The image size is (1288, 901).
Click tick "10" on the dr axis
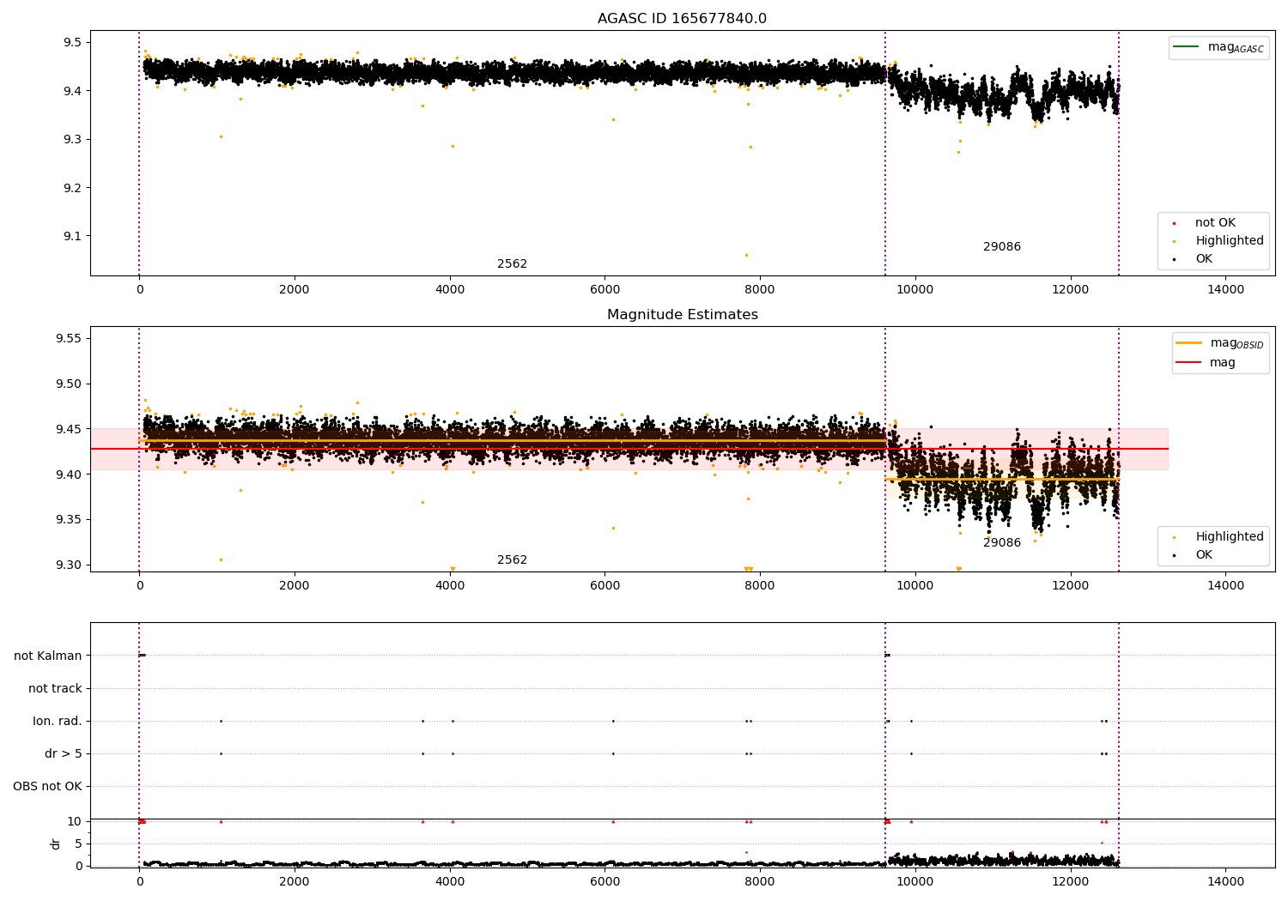(75, 822)
